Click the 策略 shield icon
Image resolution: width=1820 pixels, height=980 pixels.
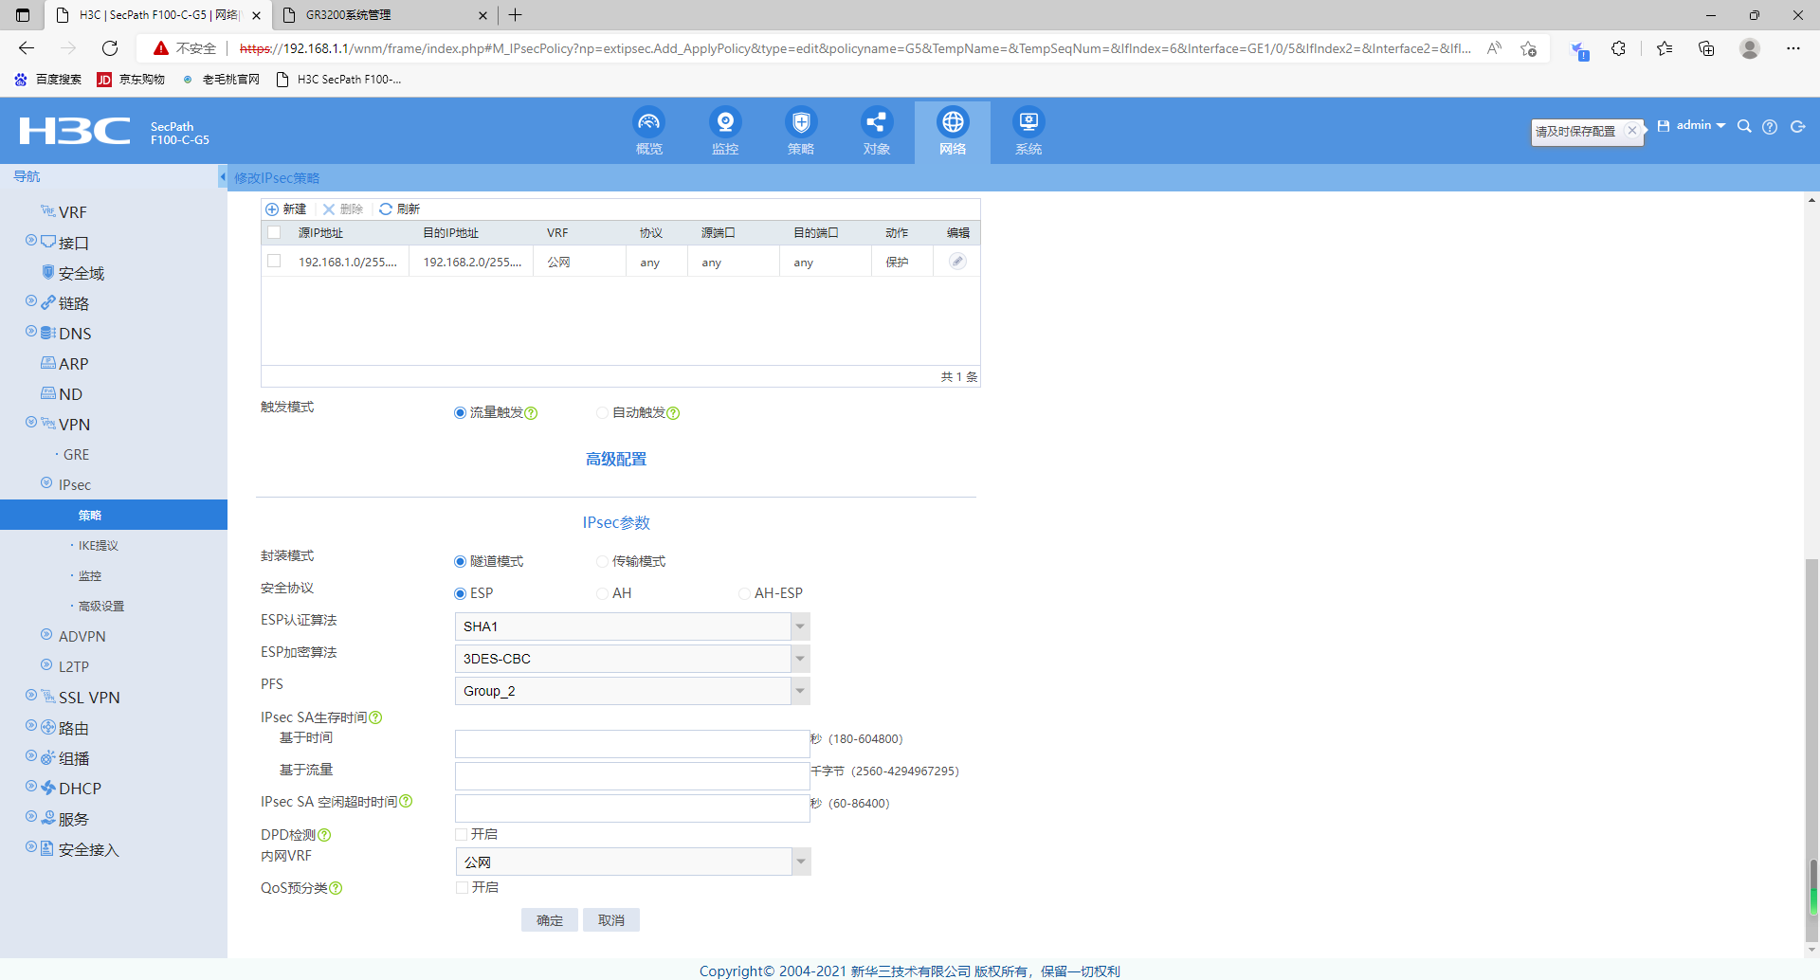pos(801,123)
